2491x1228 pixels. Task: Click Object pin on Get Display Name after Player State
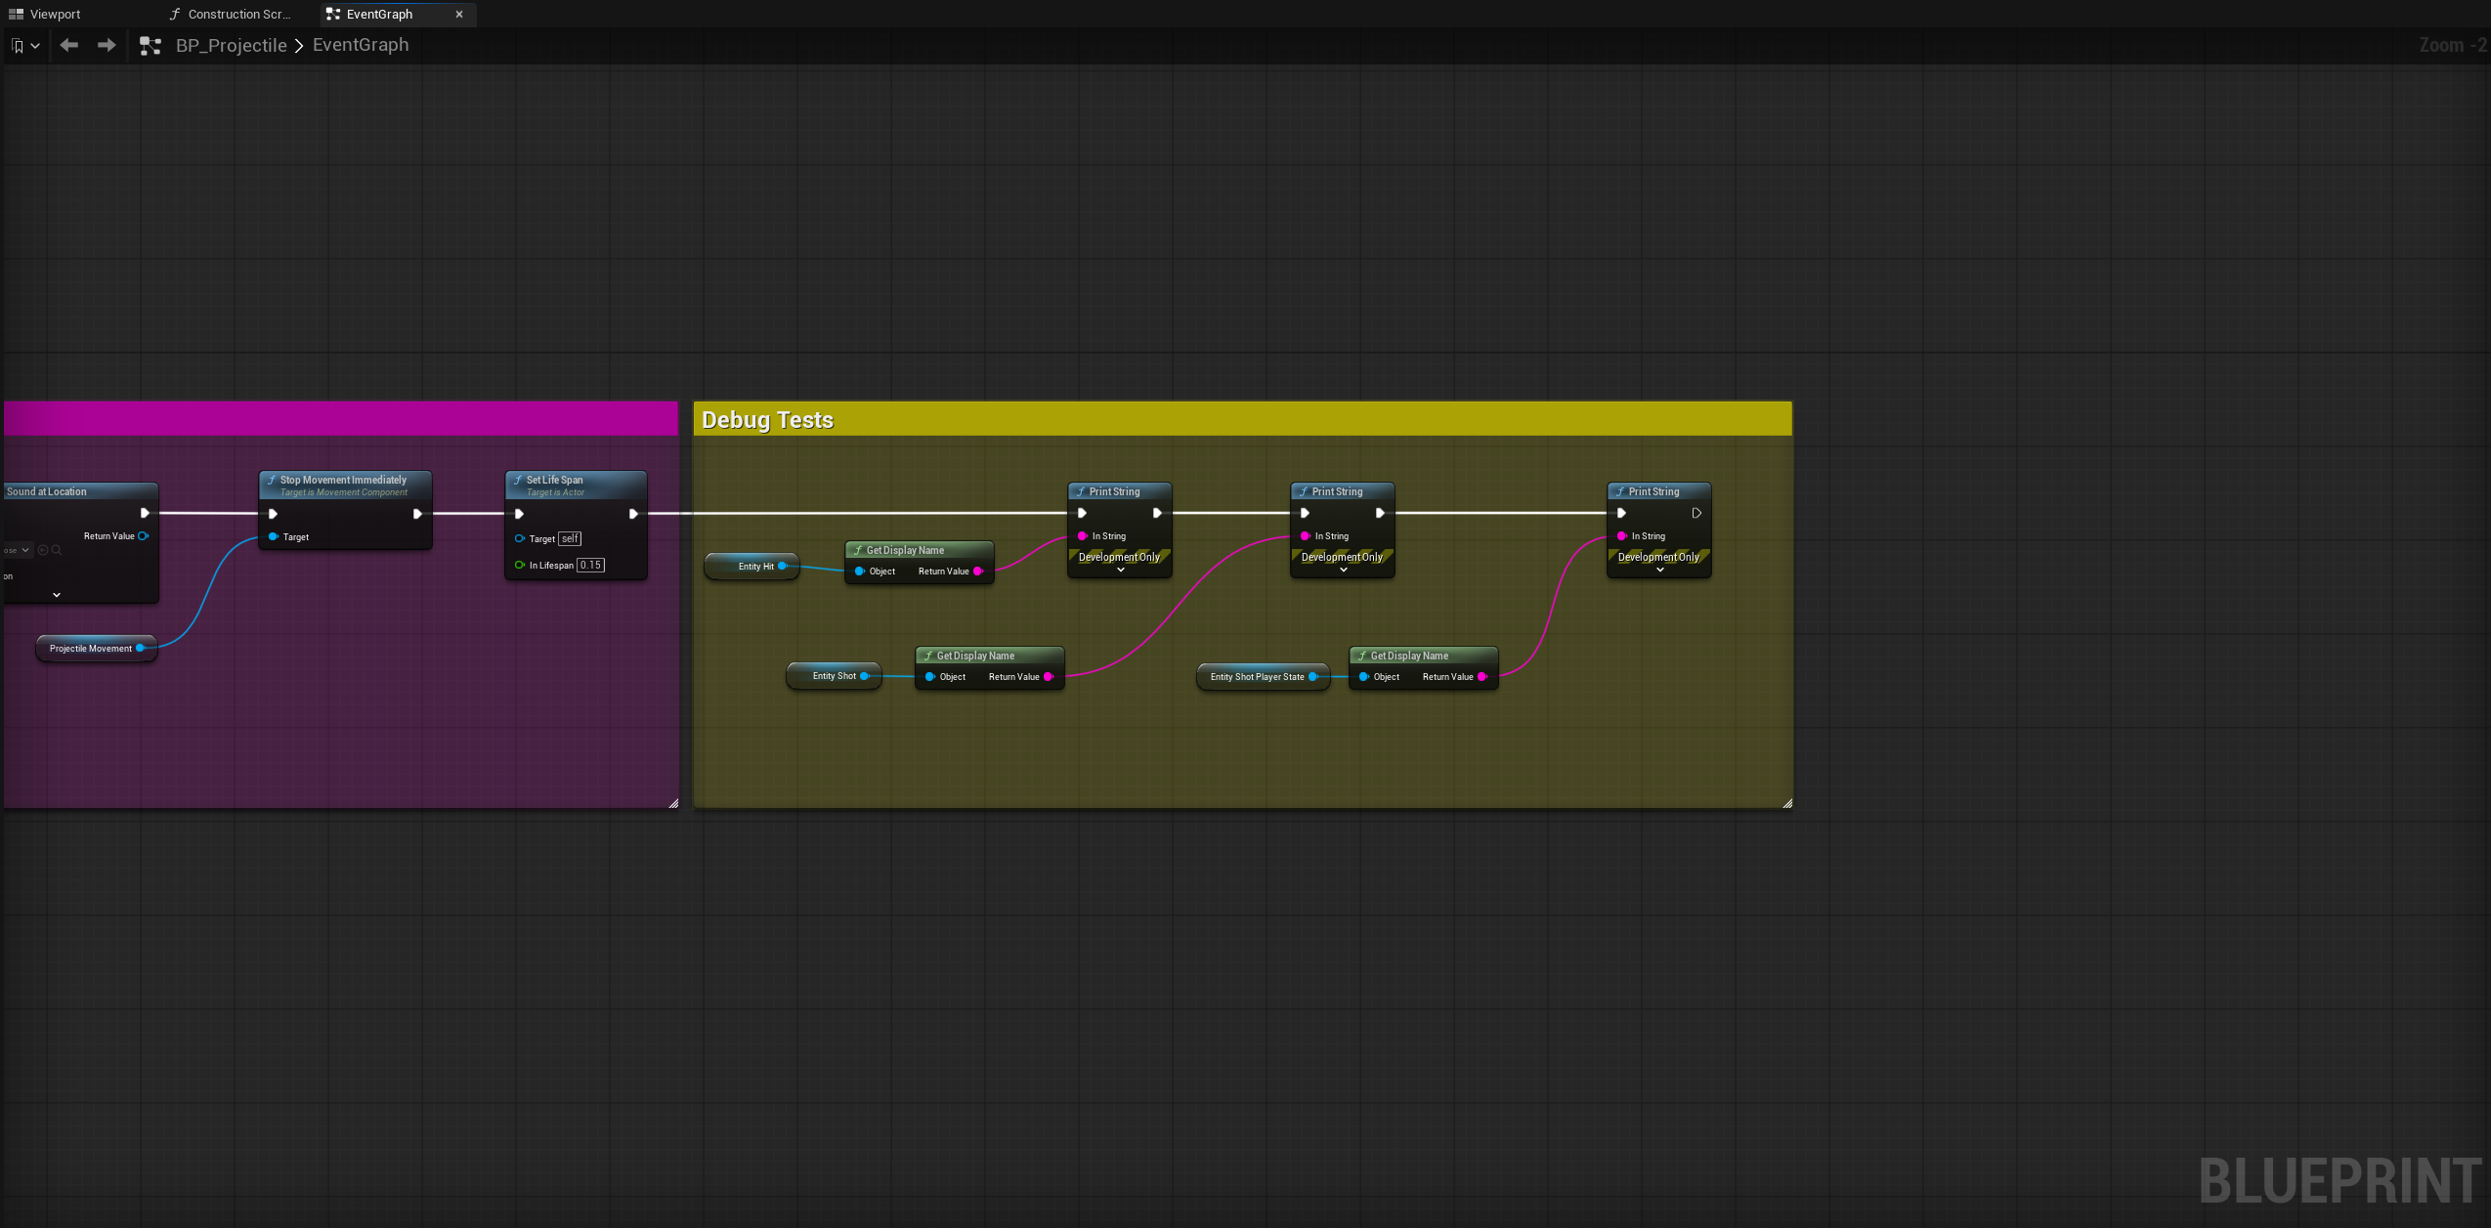(x=1364, y=677)
